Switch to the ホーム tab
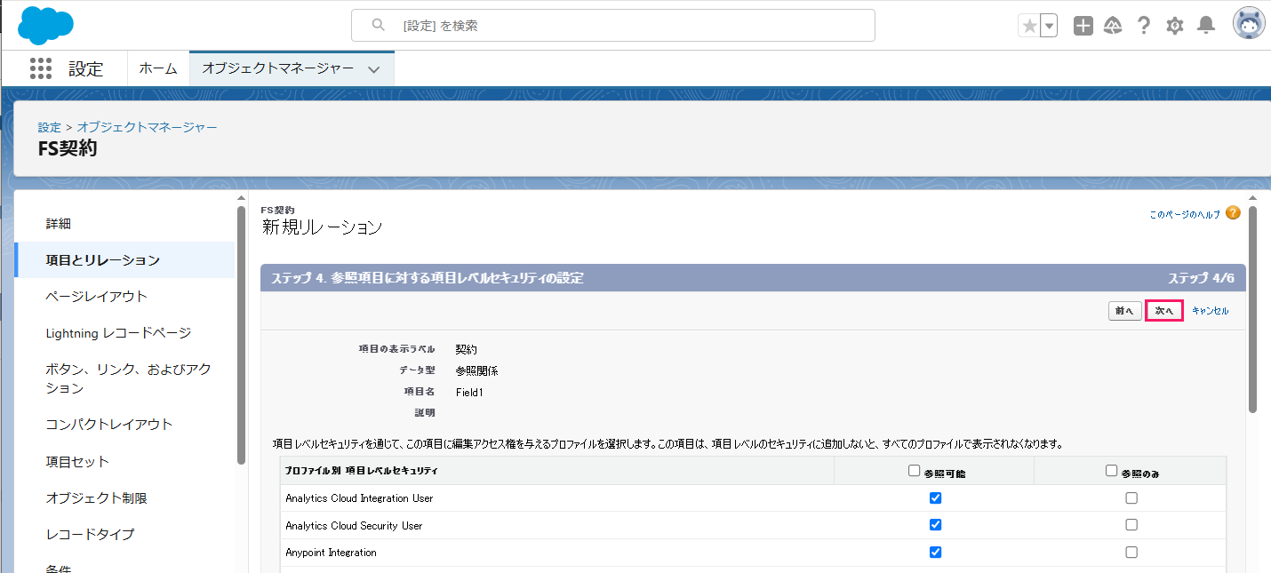Viewport: 1271px width, 573px height. tap(158, 68)
